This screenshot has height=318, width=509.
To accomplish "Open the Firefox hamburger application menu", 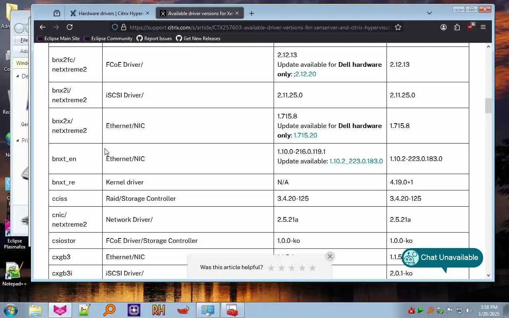I will 483,27.
